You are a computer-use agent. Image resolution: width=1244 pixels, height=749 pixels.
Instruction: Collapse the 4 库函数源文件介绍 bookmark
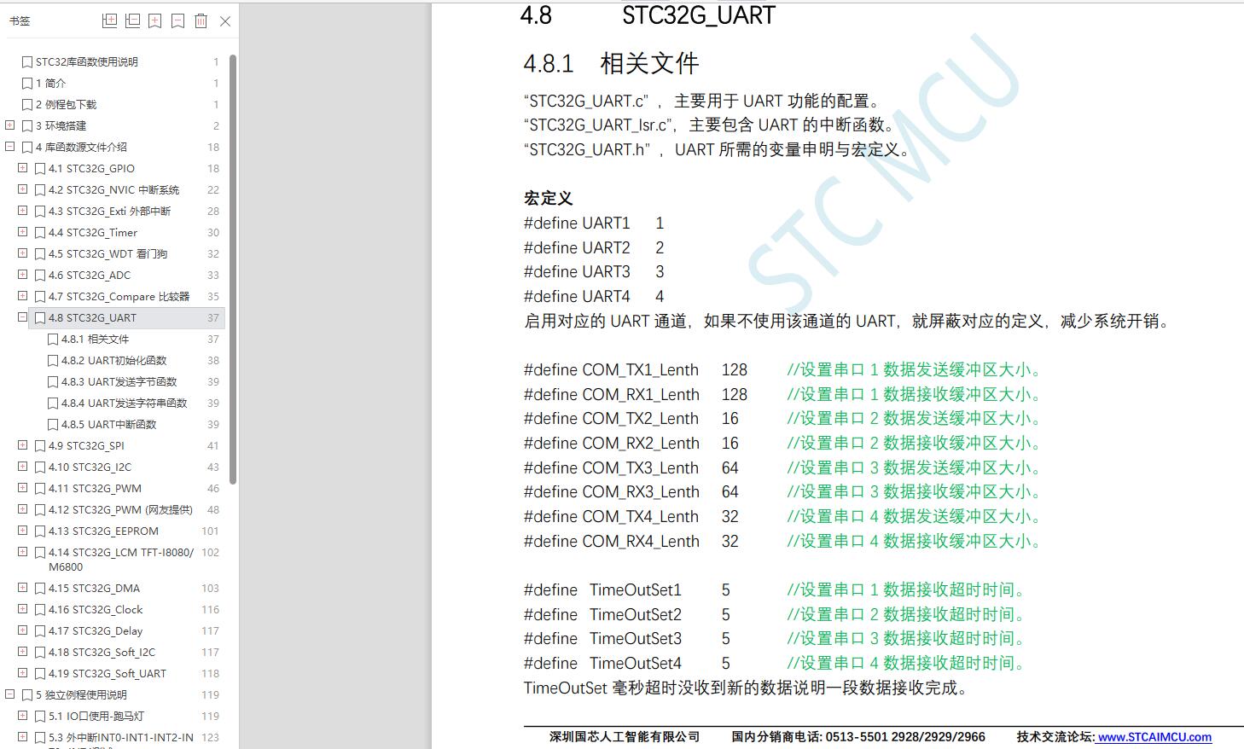pos(10,147)
